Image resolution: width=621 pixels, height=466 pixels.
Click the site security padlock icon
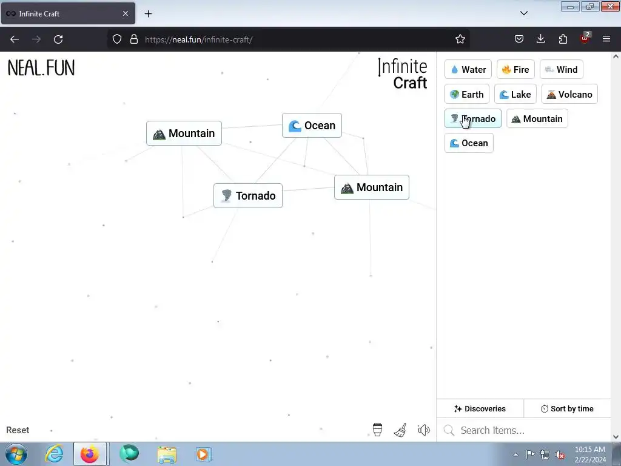coord(134,39)
